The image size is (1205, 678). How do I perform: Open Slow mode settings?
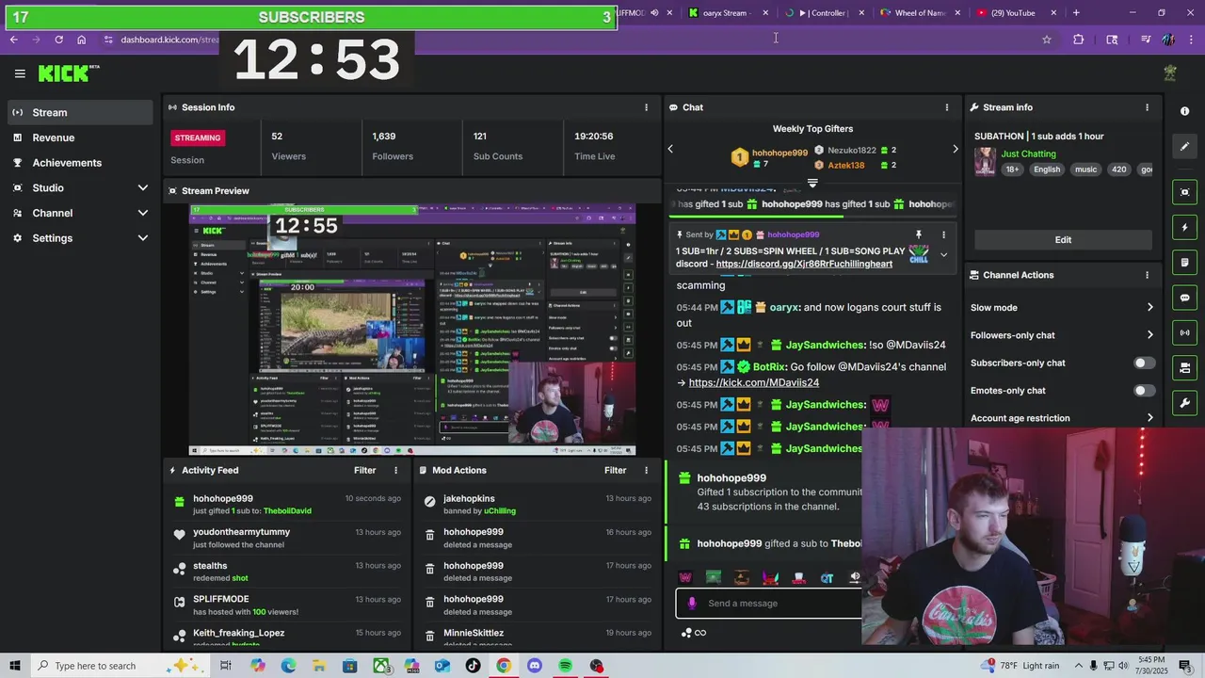coord(1062,307)
